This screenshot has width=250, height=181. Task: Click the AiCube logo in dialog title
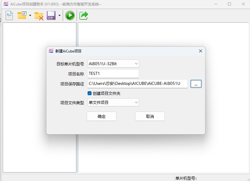[51, 51]
